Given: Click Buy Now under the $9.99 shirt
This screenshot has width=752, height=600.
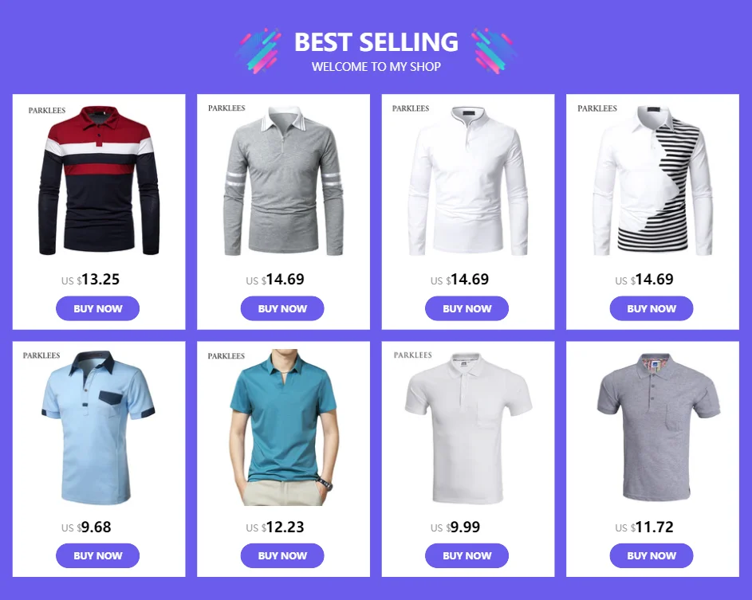Looking at the screenshot, I should (467, 556).
